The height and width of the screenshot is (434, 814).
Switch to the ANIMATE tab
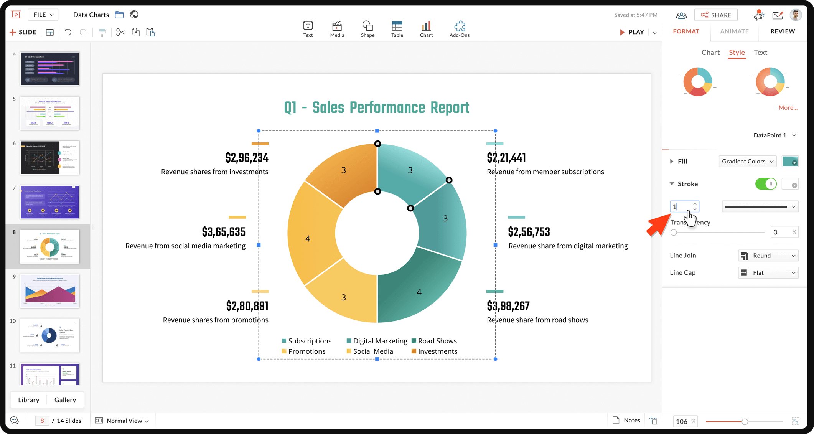click(x=734, y=31)
